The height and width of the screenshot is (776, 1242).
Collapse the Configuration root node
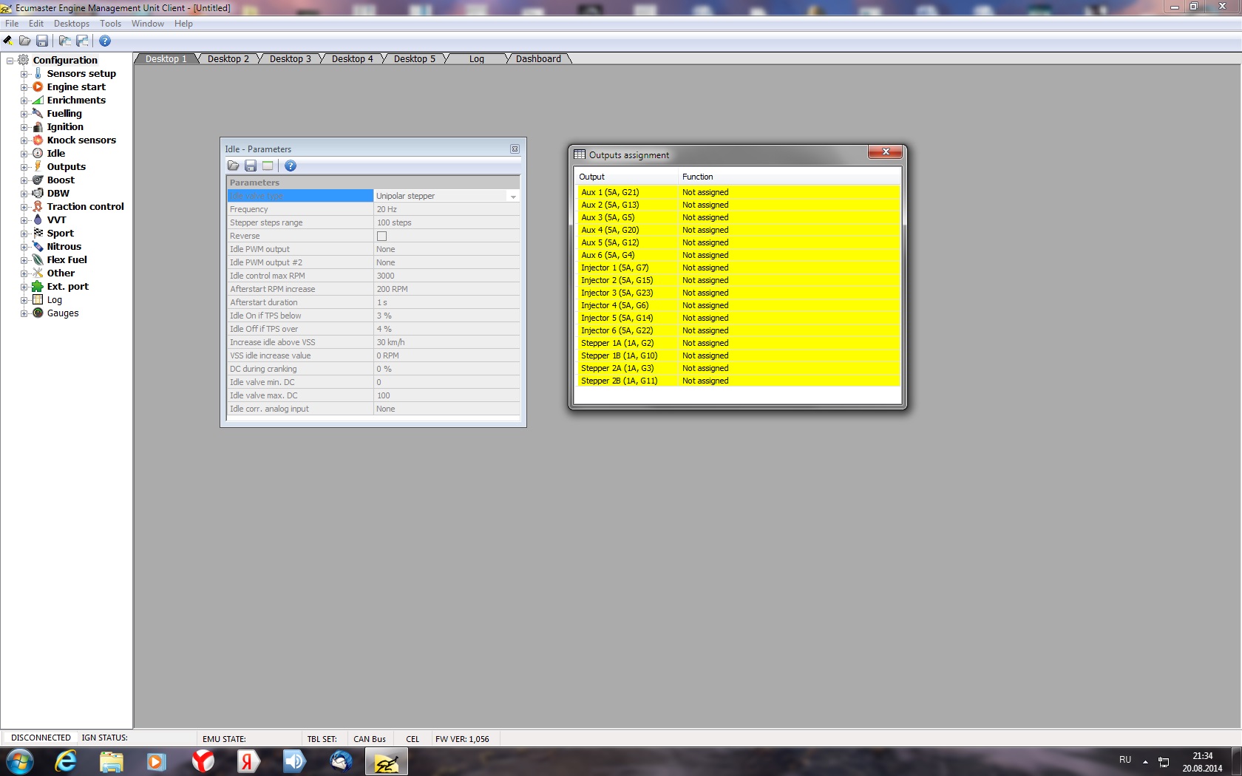[10, 61]
